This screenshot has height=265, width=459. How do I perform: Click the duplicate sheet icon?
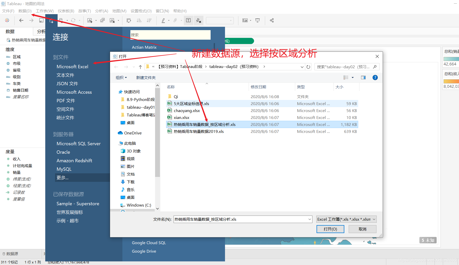tap(102, 20)
